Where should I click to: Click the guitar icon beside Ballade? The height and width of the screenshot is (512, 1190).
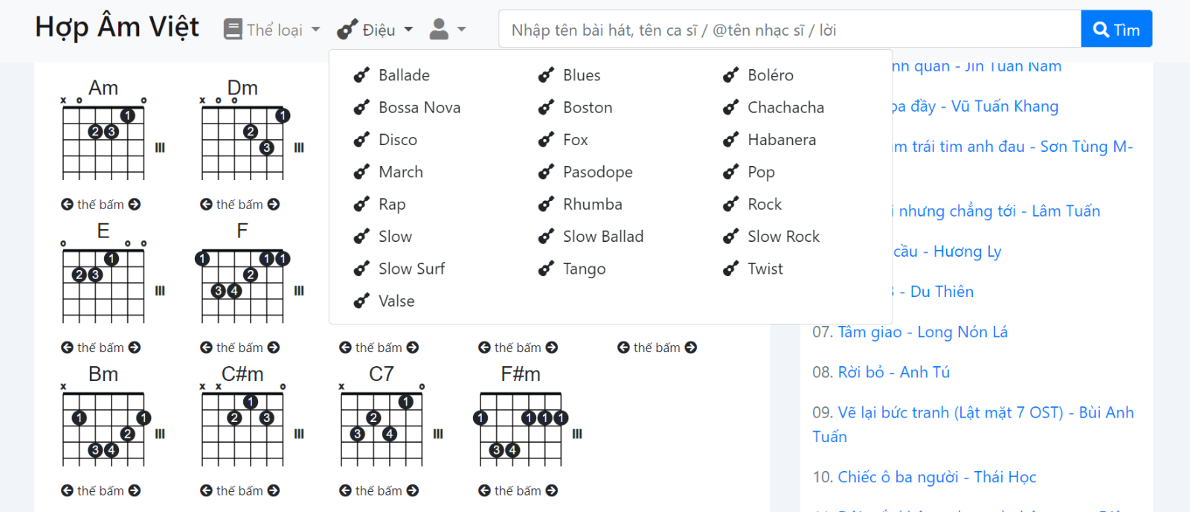361,75
